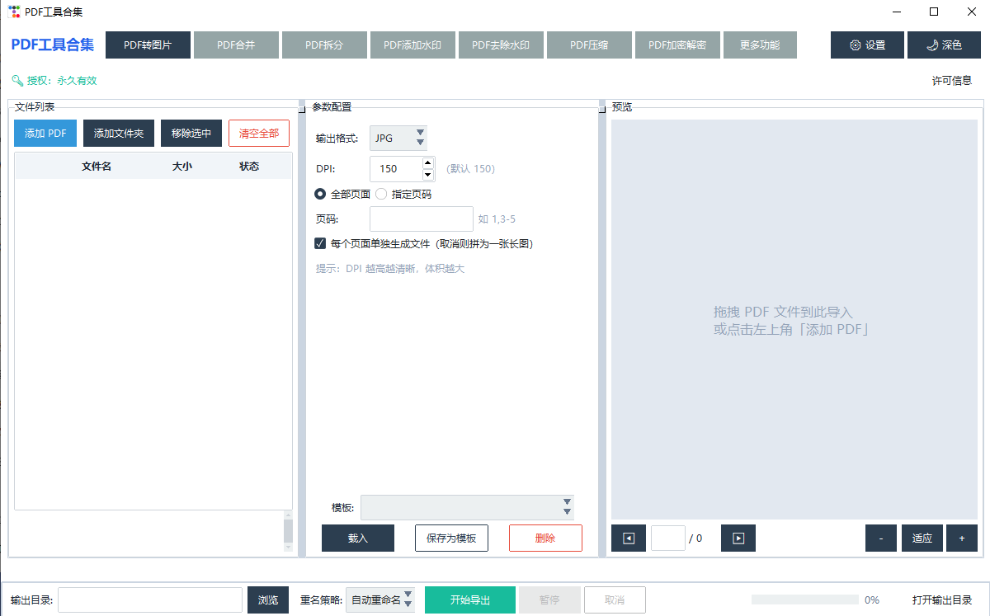Image resolution: width=990 pixels, height=616 pixels.
Task: Click the 授权: 永久有效 key icon
Action: click(17, 81)
